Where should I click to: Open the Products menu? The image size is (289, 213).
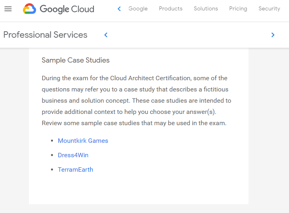(171, 9)
